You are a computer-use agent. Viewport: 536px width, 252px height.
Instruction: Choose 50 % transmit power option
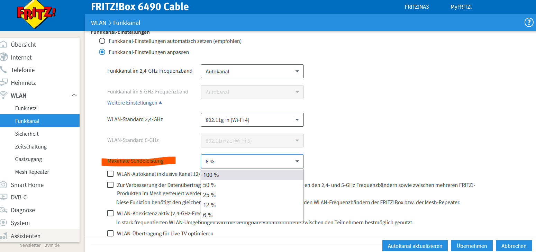252,185
